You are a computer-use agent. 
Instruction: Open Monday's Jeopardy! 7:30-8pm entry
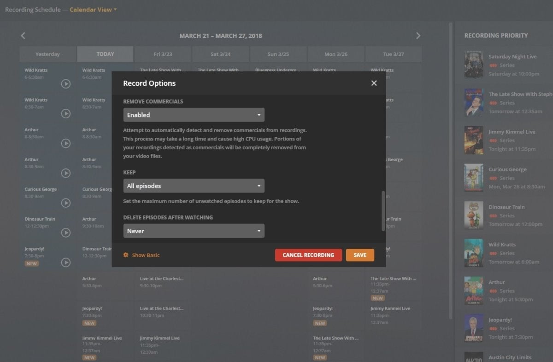pos(336,315)
